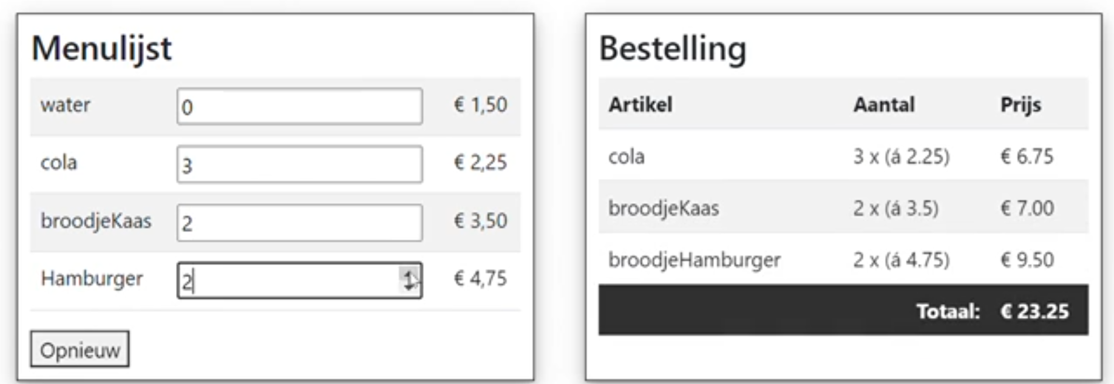This screenshot has width=1114, height=384.
Task: Click the Totaal amount € 23.25
Action: click(1034, 311)
